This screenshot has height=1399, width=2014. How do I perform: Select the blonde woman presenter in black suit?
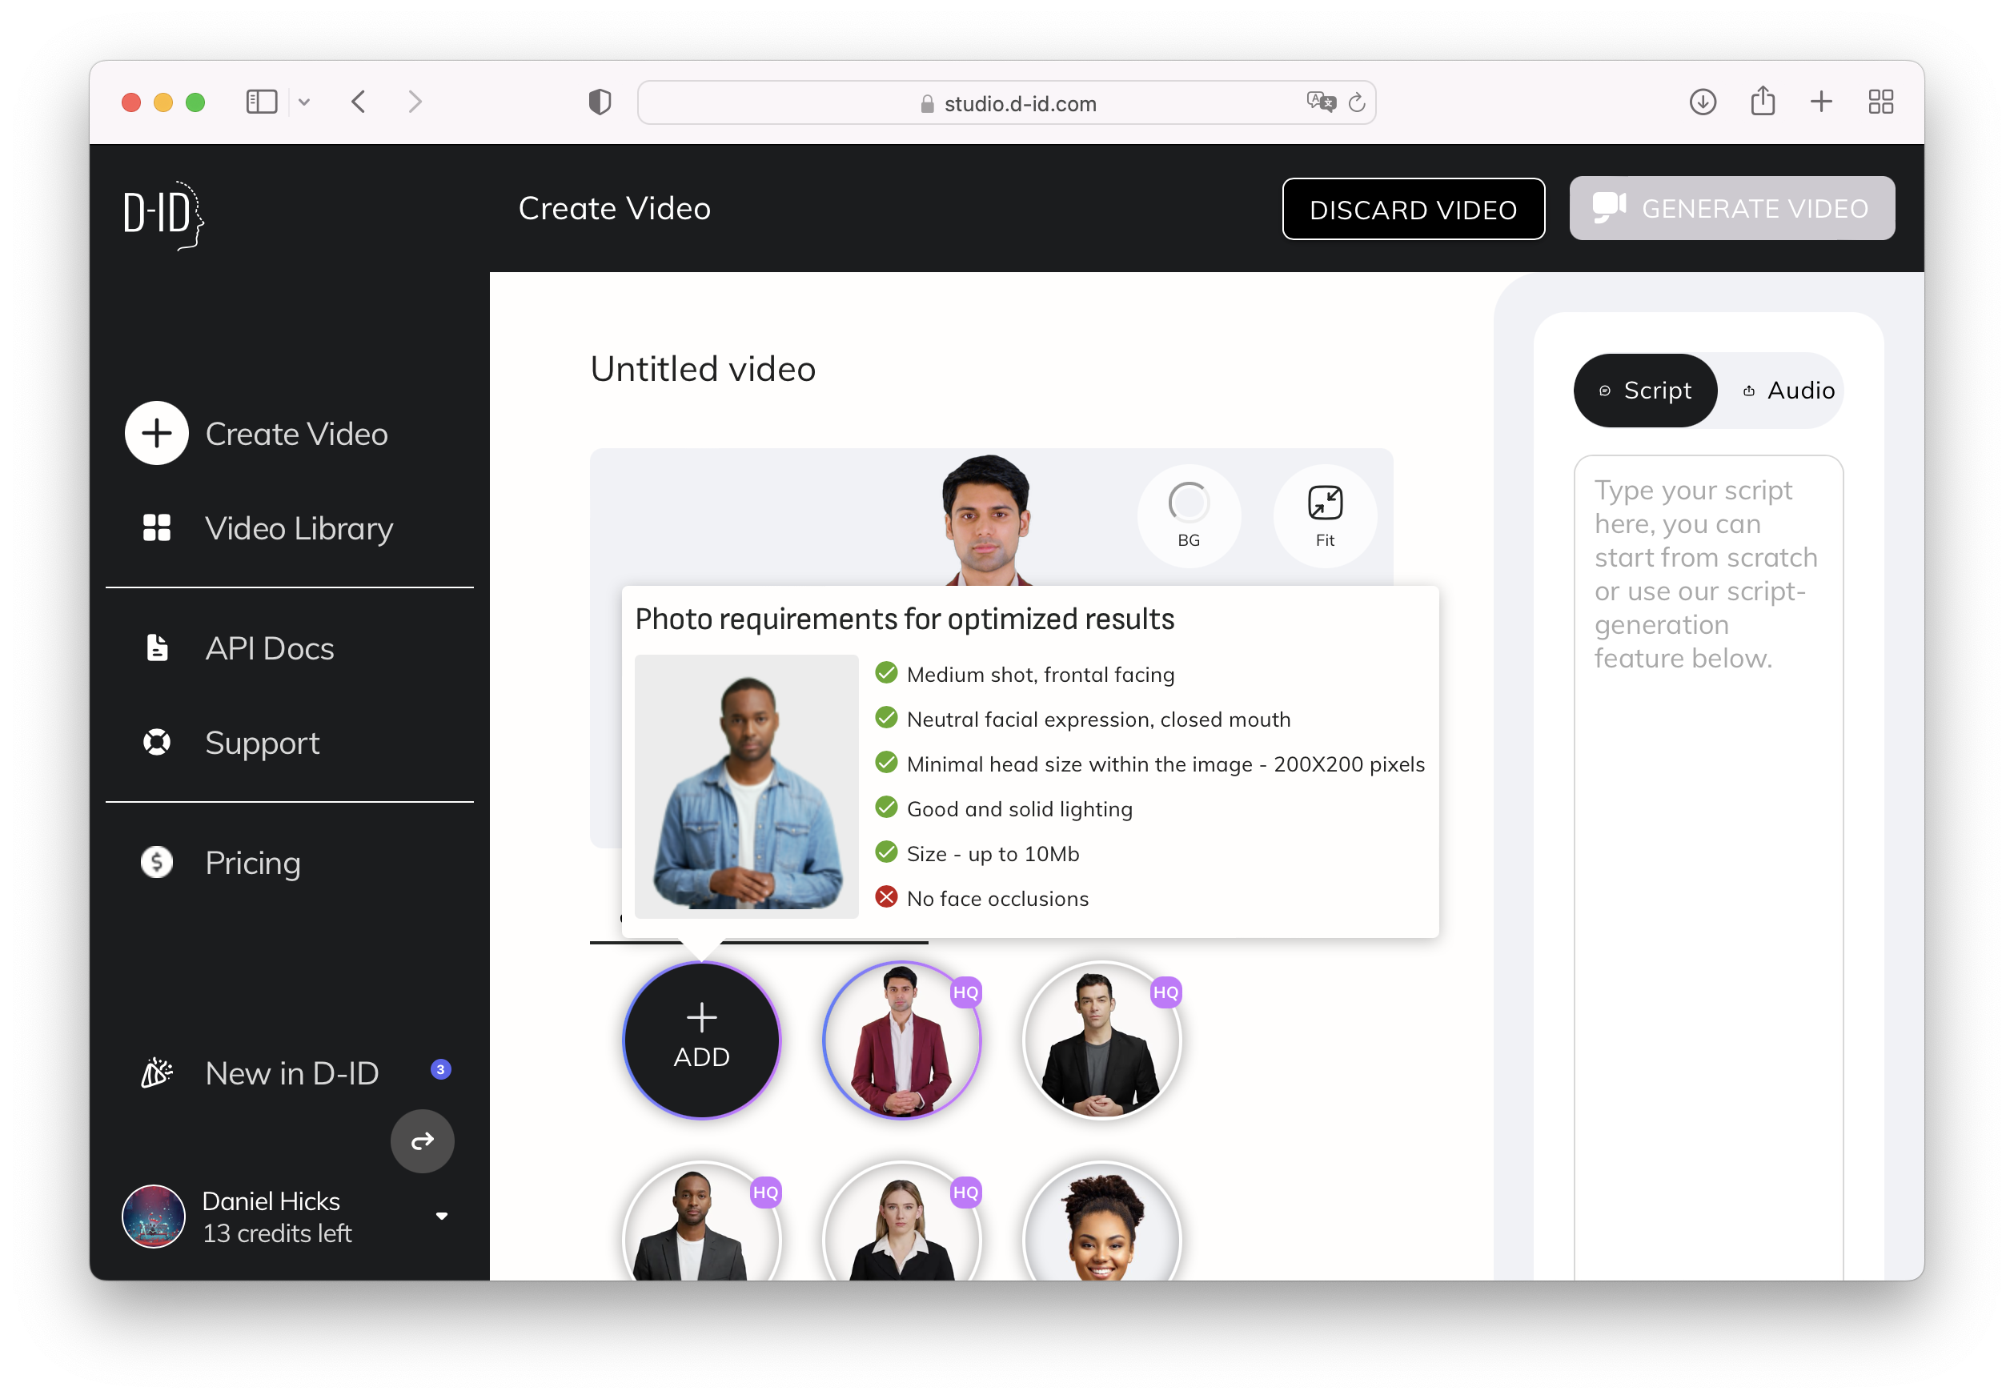[x=901, y=1222]
